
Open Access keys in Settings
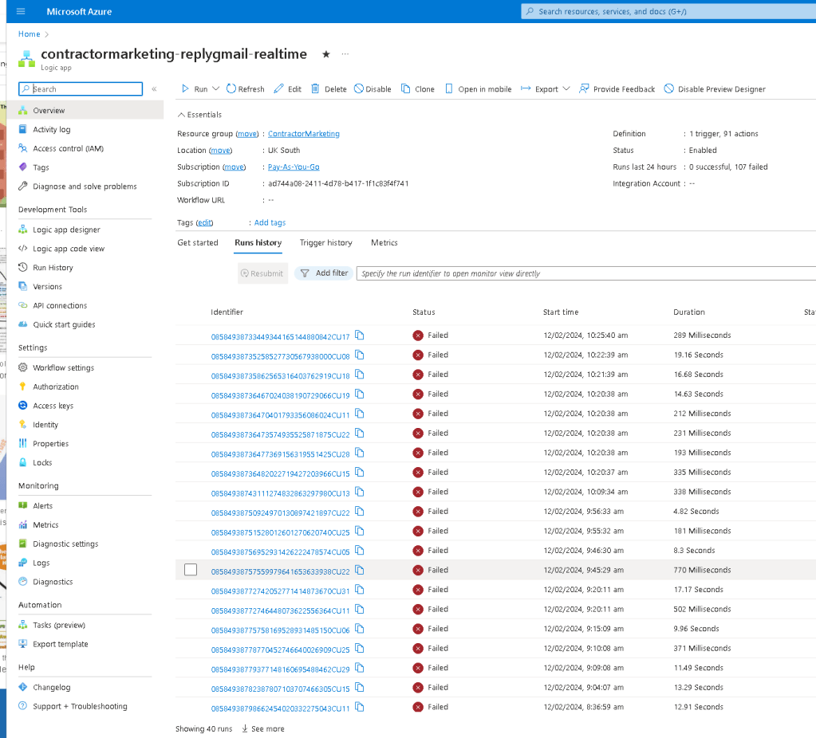[53, 406]
